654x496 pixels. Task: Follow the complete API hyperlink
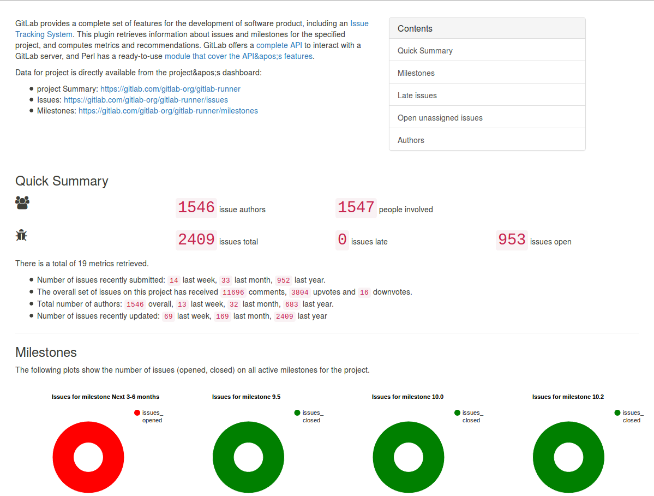point(280,45)
